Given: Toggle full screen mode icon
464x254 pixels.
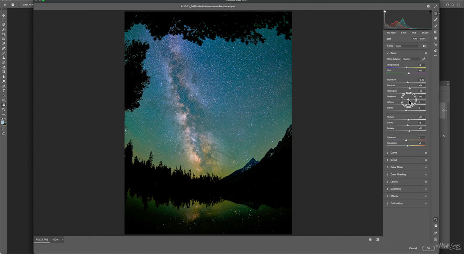Looking at the screenshot, I should [436, 6].
